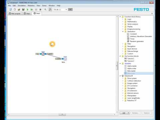Select the Variables folder
The image size is (160, 120).
tap(128, 63)
